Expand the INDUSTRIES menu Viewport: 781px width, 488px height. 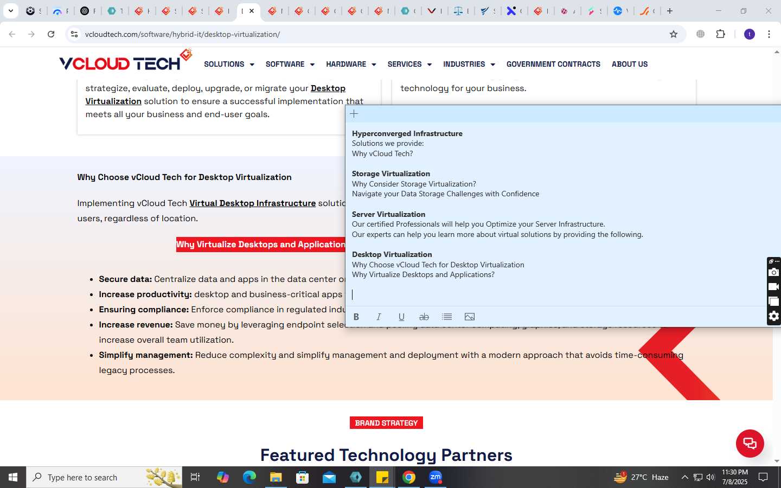(x=469, y=64)
